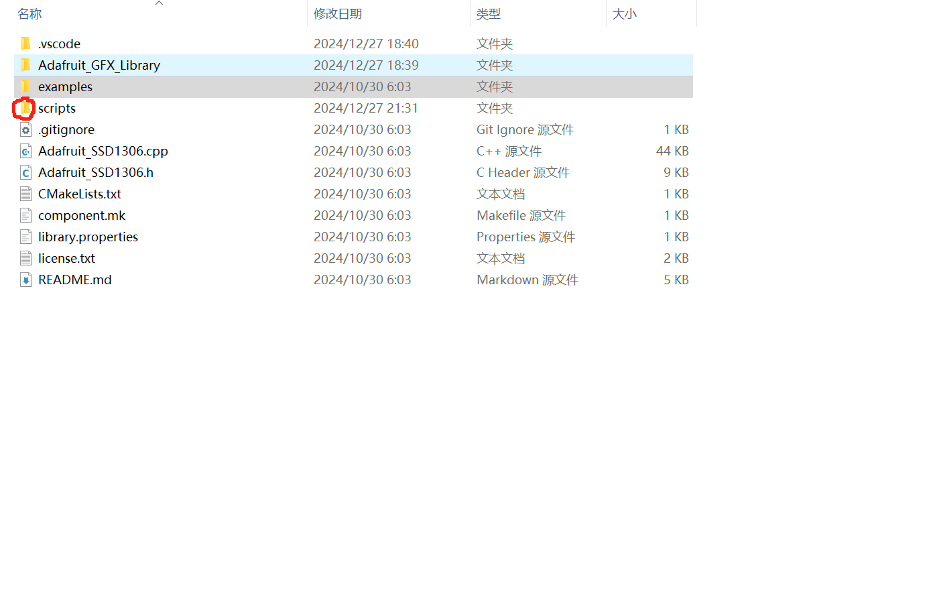Image resolution: width=937 pixels, height=614 pixels.
Task: Click the Adafruit_SSD1306.h header file icon
Action: (x=25, y=172)
